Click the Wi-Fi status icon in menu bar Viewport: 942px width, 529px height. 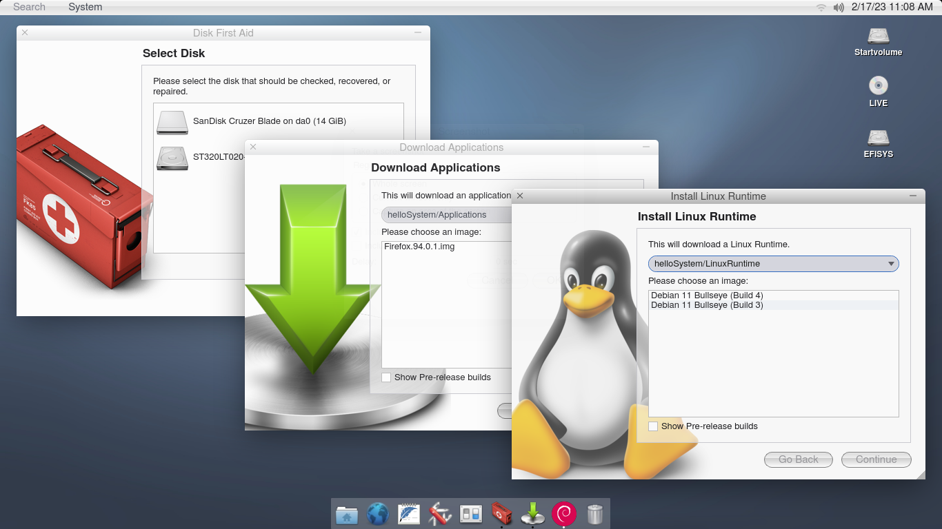point(821,7)
